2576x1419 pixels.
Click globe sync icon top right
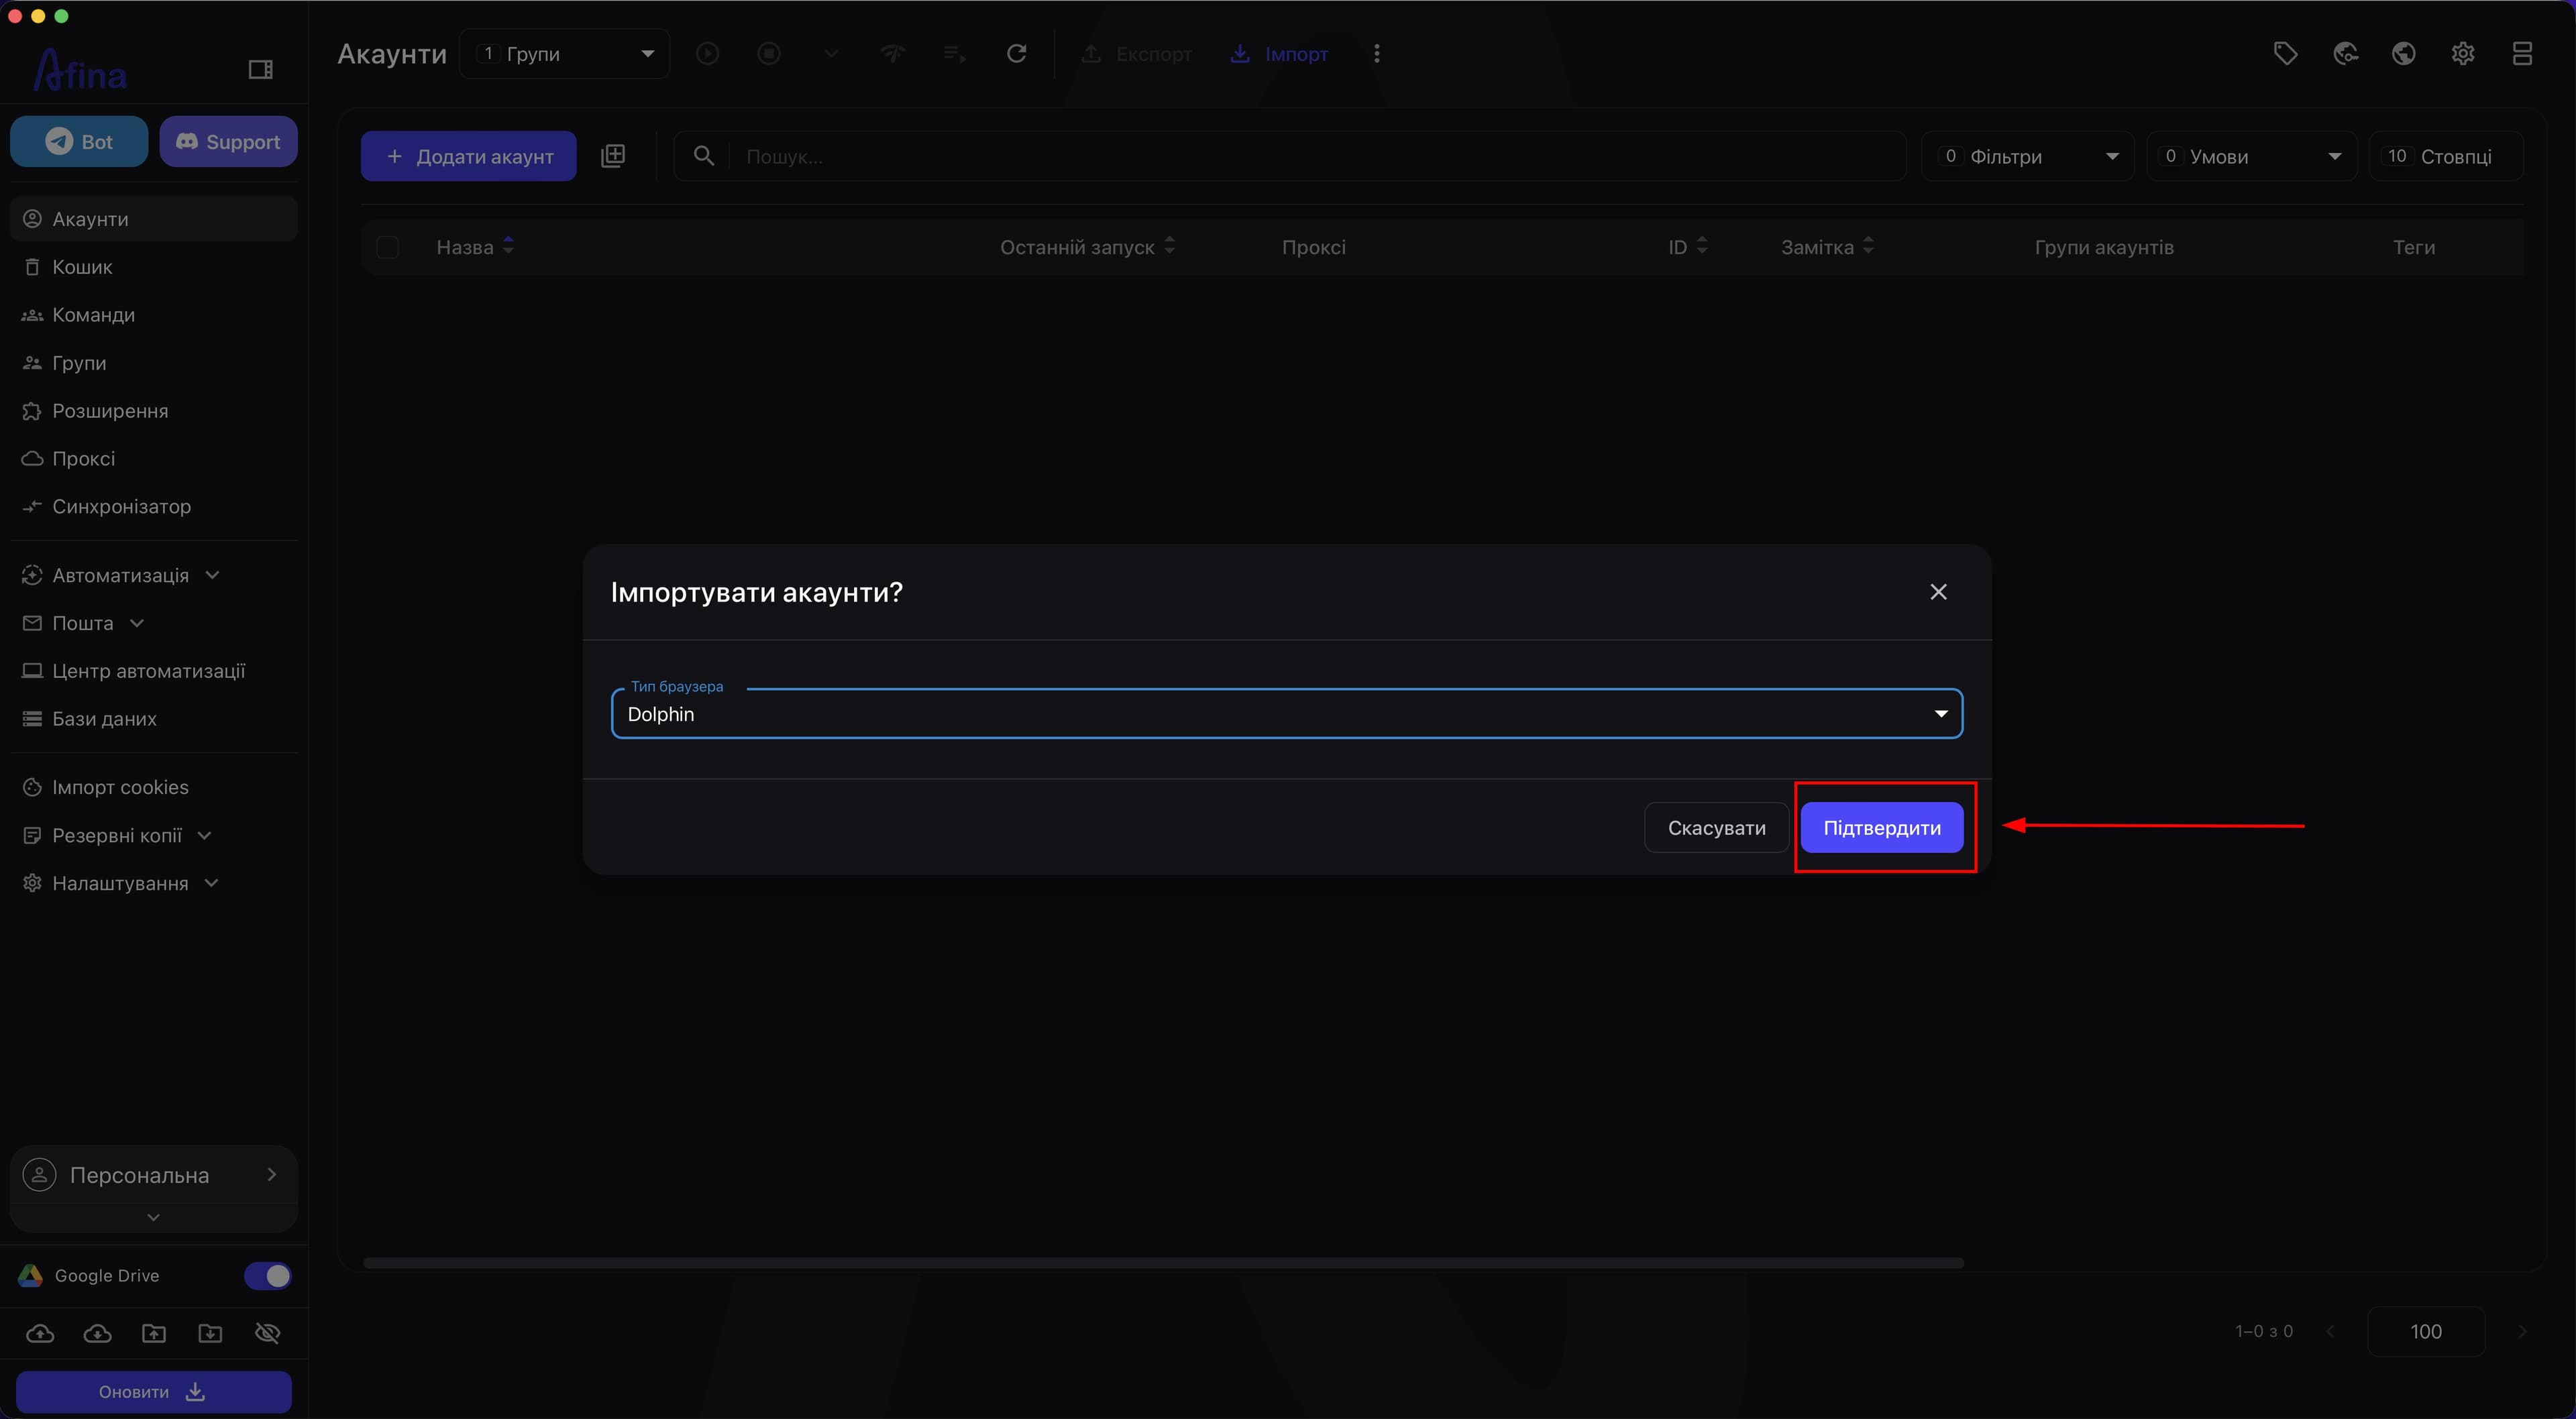[x=2345, y=54]
